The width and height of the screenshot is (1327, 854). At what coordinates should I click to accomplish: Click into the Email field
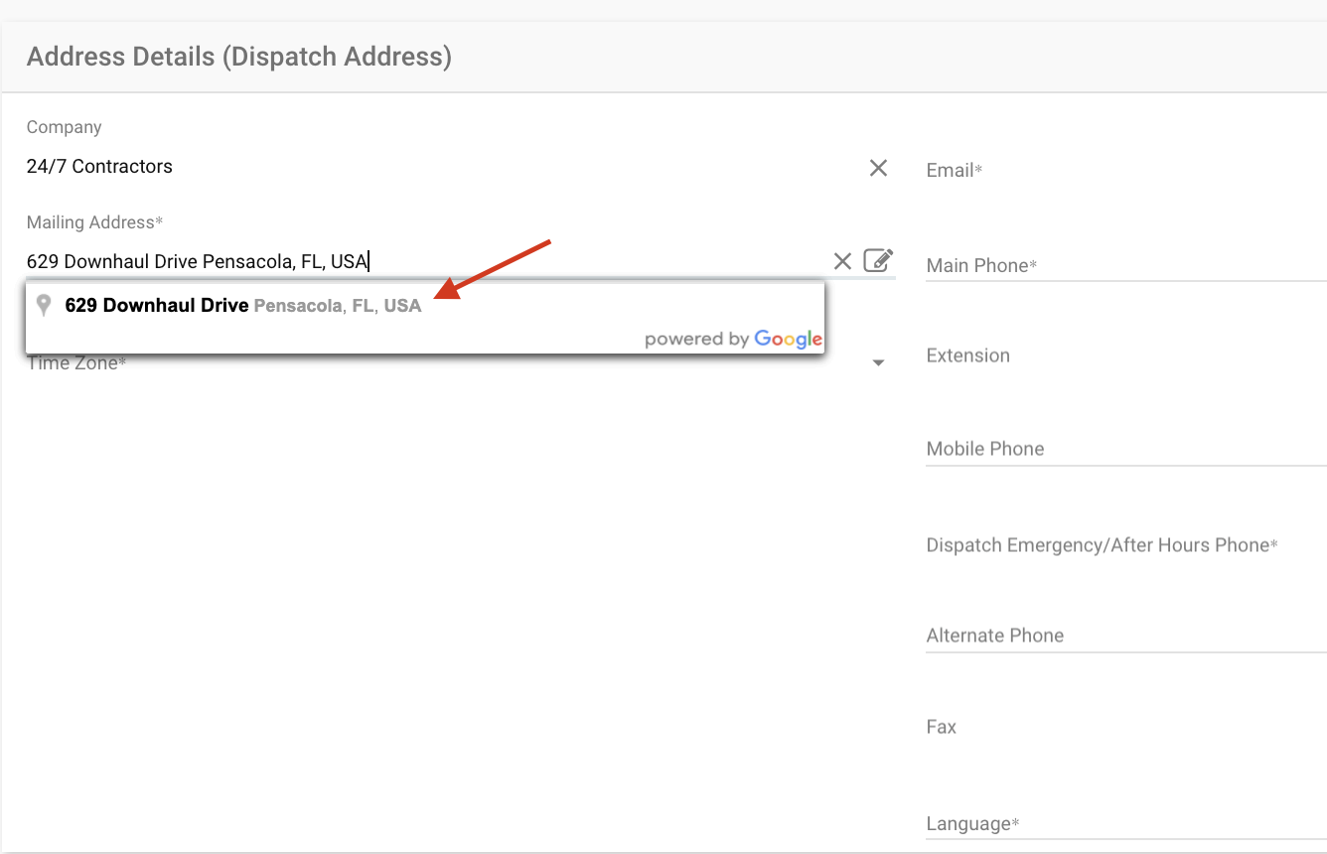(1122, 171)
